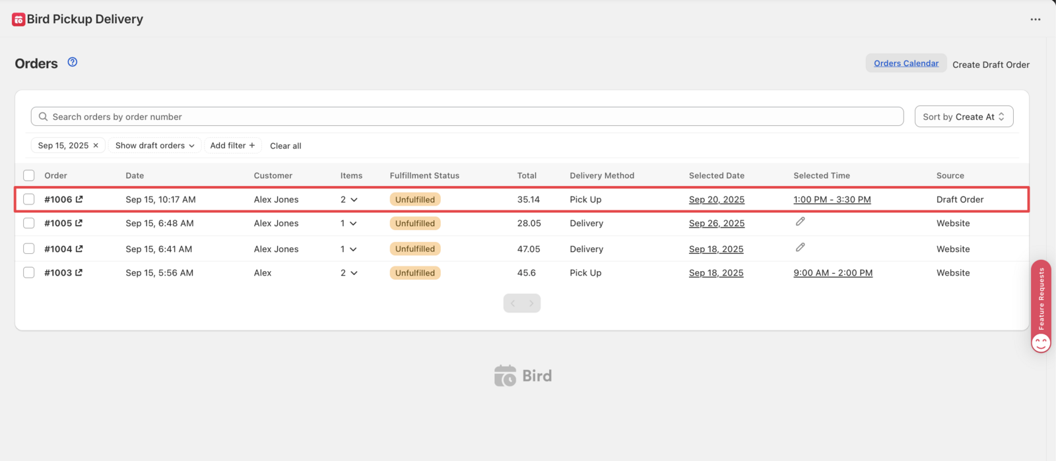Open order #1003 external link icon
The image size is (1056, 461).
(79, 272)
